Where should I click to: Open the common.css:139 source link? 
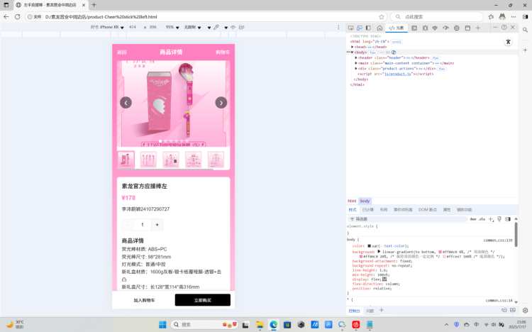coord(498,240)
